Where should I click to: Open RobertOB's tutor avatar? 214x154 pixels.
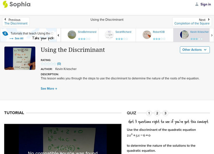pos(146,34)
